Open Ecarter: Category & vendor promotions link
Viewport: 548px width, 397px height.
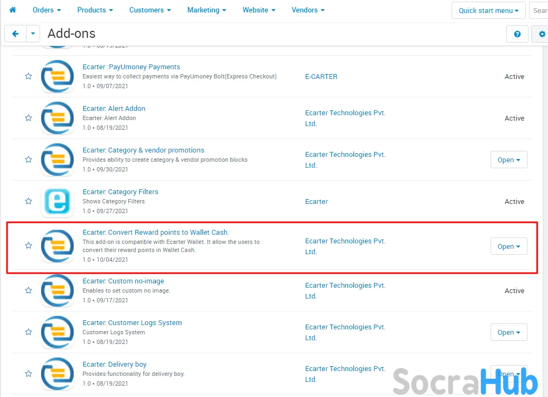pyautogui.click(x=143, y=150)
